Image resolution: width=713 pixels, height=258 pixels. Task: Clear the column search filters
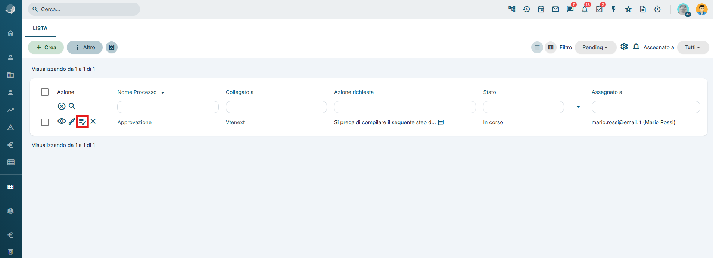pos(62,106)
